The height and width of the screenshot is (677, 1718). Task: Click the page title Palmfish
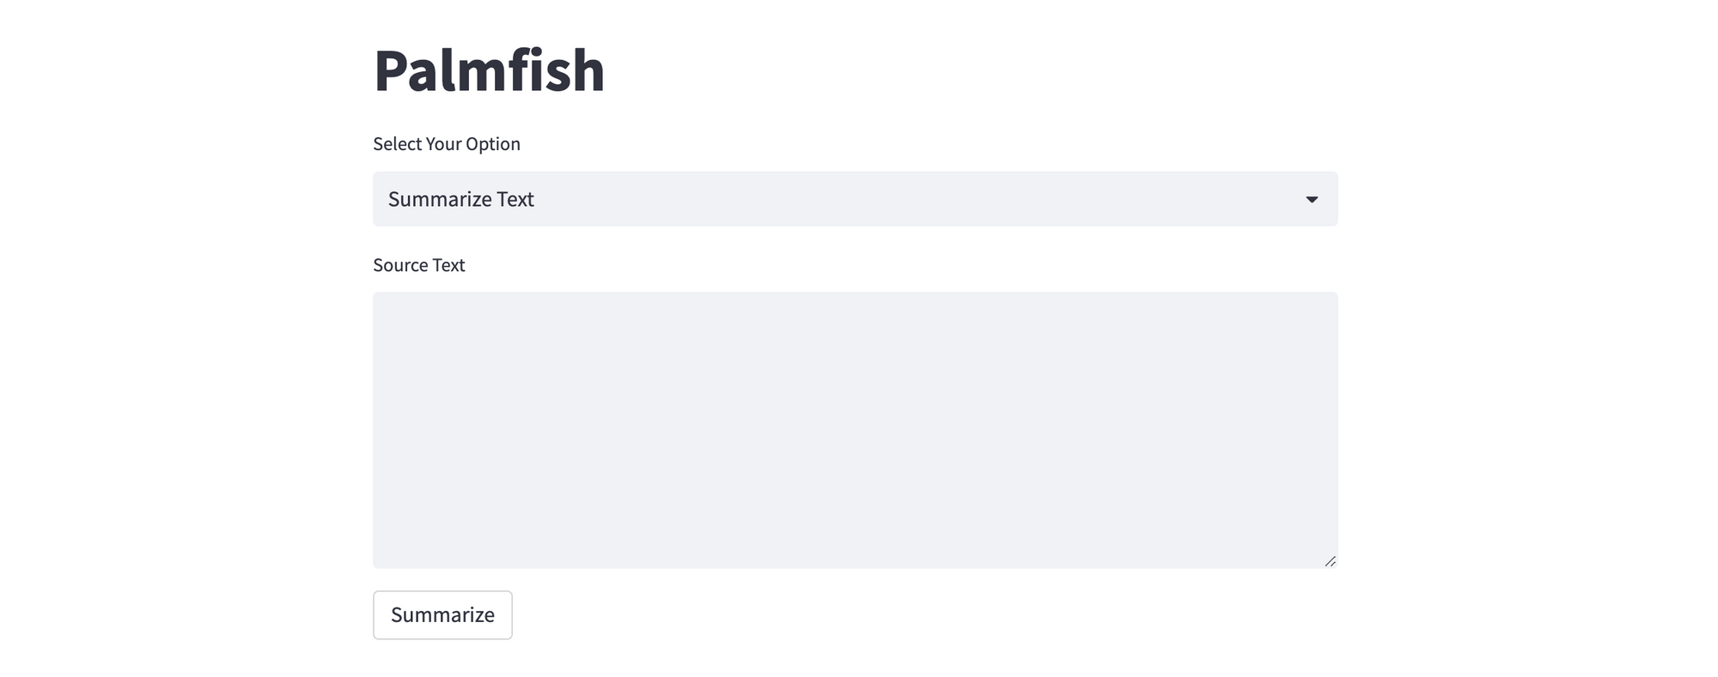tap(488, 70)
